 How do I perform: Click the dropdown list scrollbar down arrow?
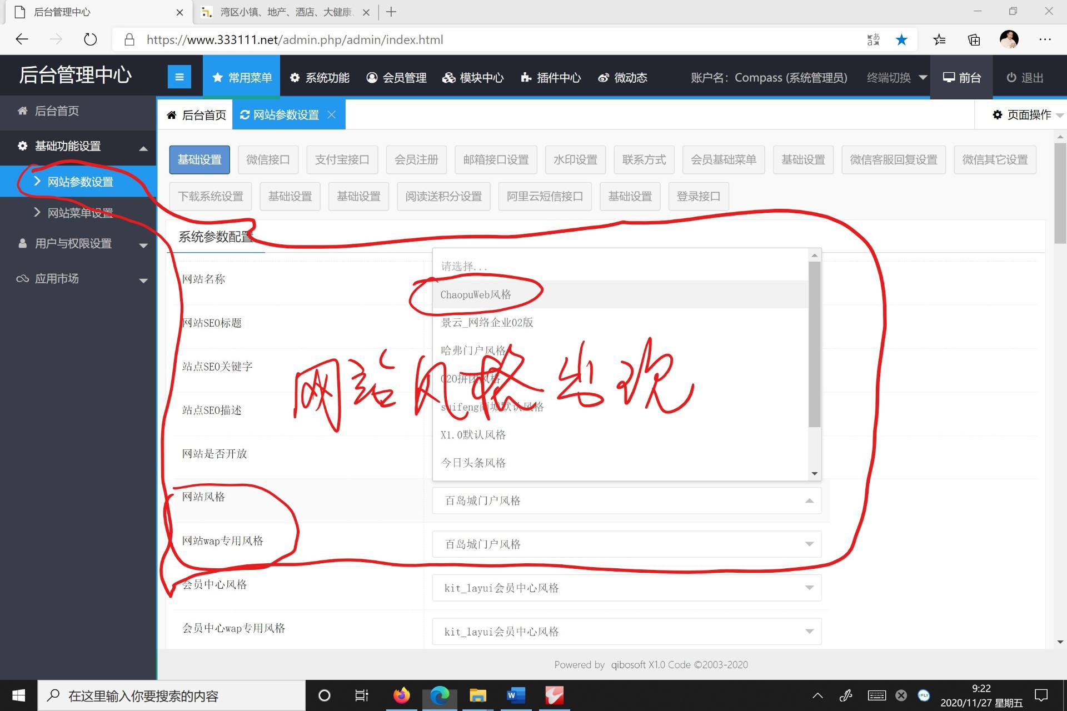(x=815, y=474)
